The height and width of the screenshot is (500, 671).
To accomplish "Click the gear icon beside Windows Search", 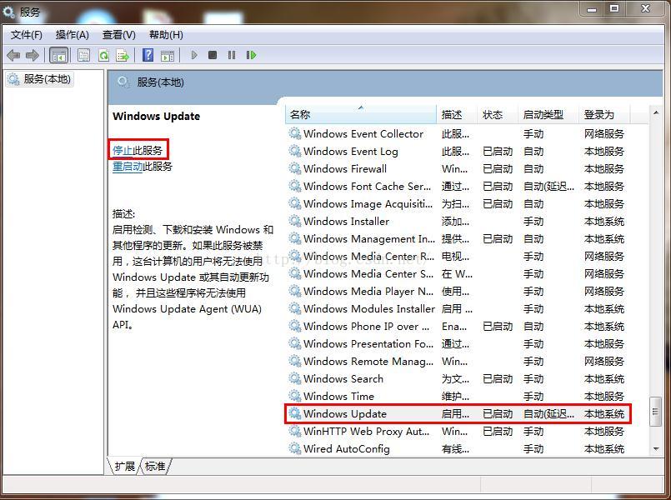I will [x=295, y=378].
